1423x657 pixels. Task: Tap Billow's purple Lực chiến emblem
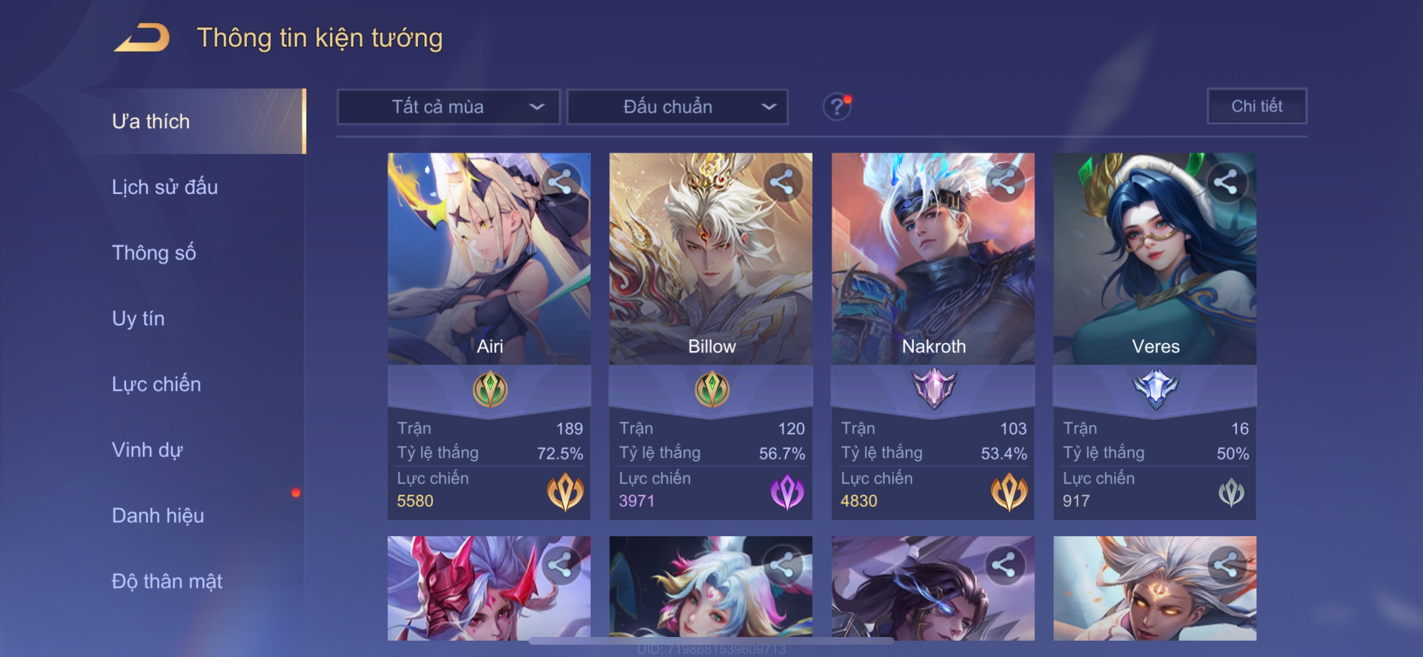(787, 492)
